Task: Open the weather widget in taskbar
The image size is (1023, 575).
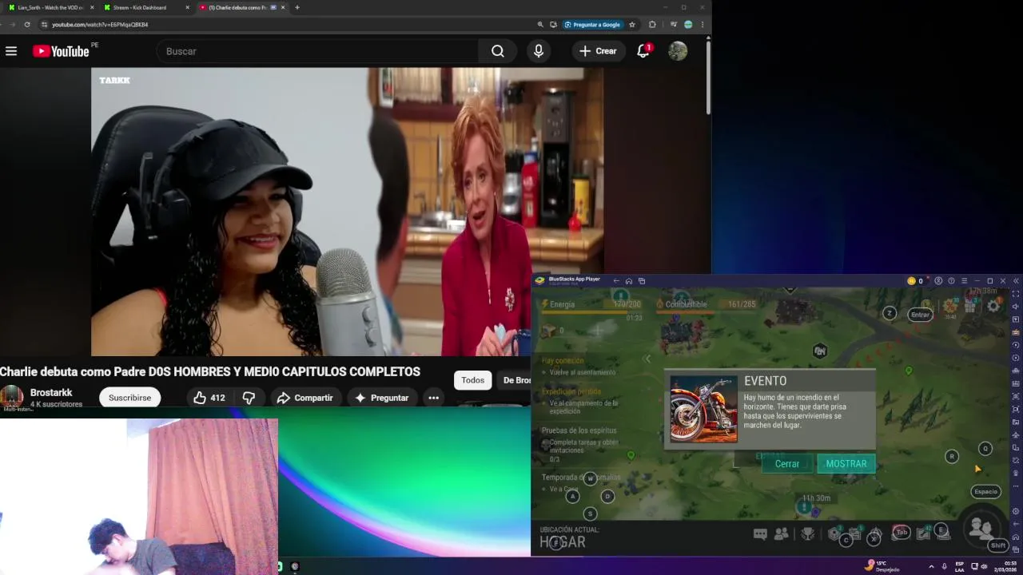Action: coord(882,566)
